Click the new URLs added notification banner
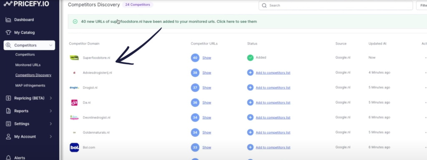 point(247,22)
